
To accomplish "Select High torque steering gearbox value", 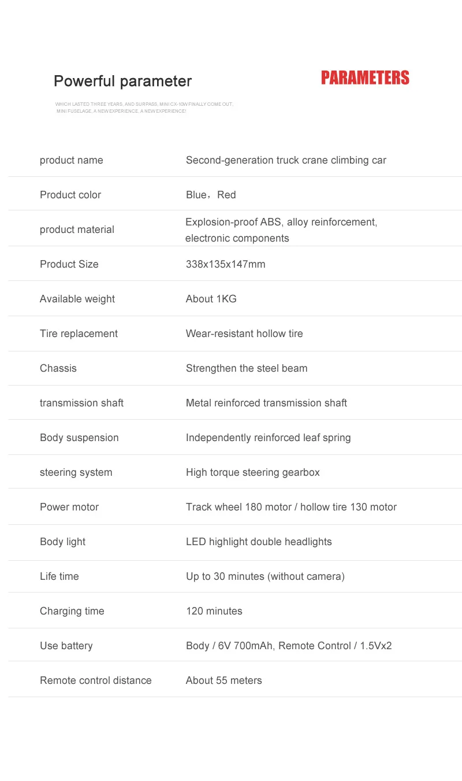I will click(253, 473).
